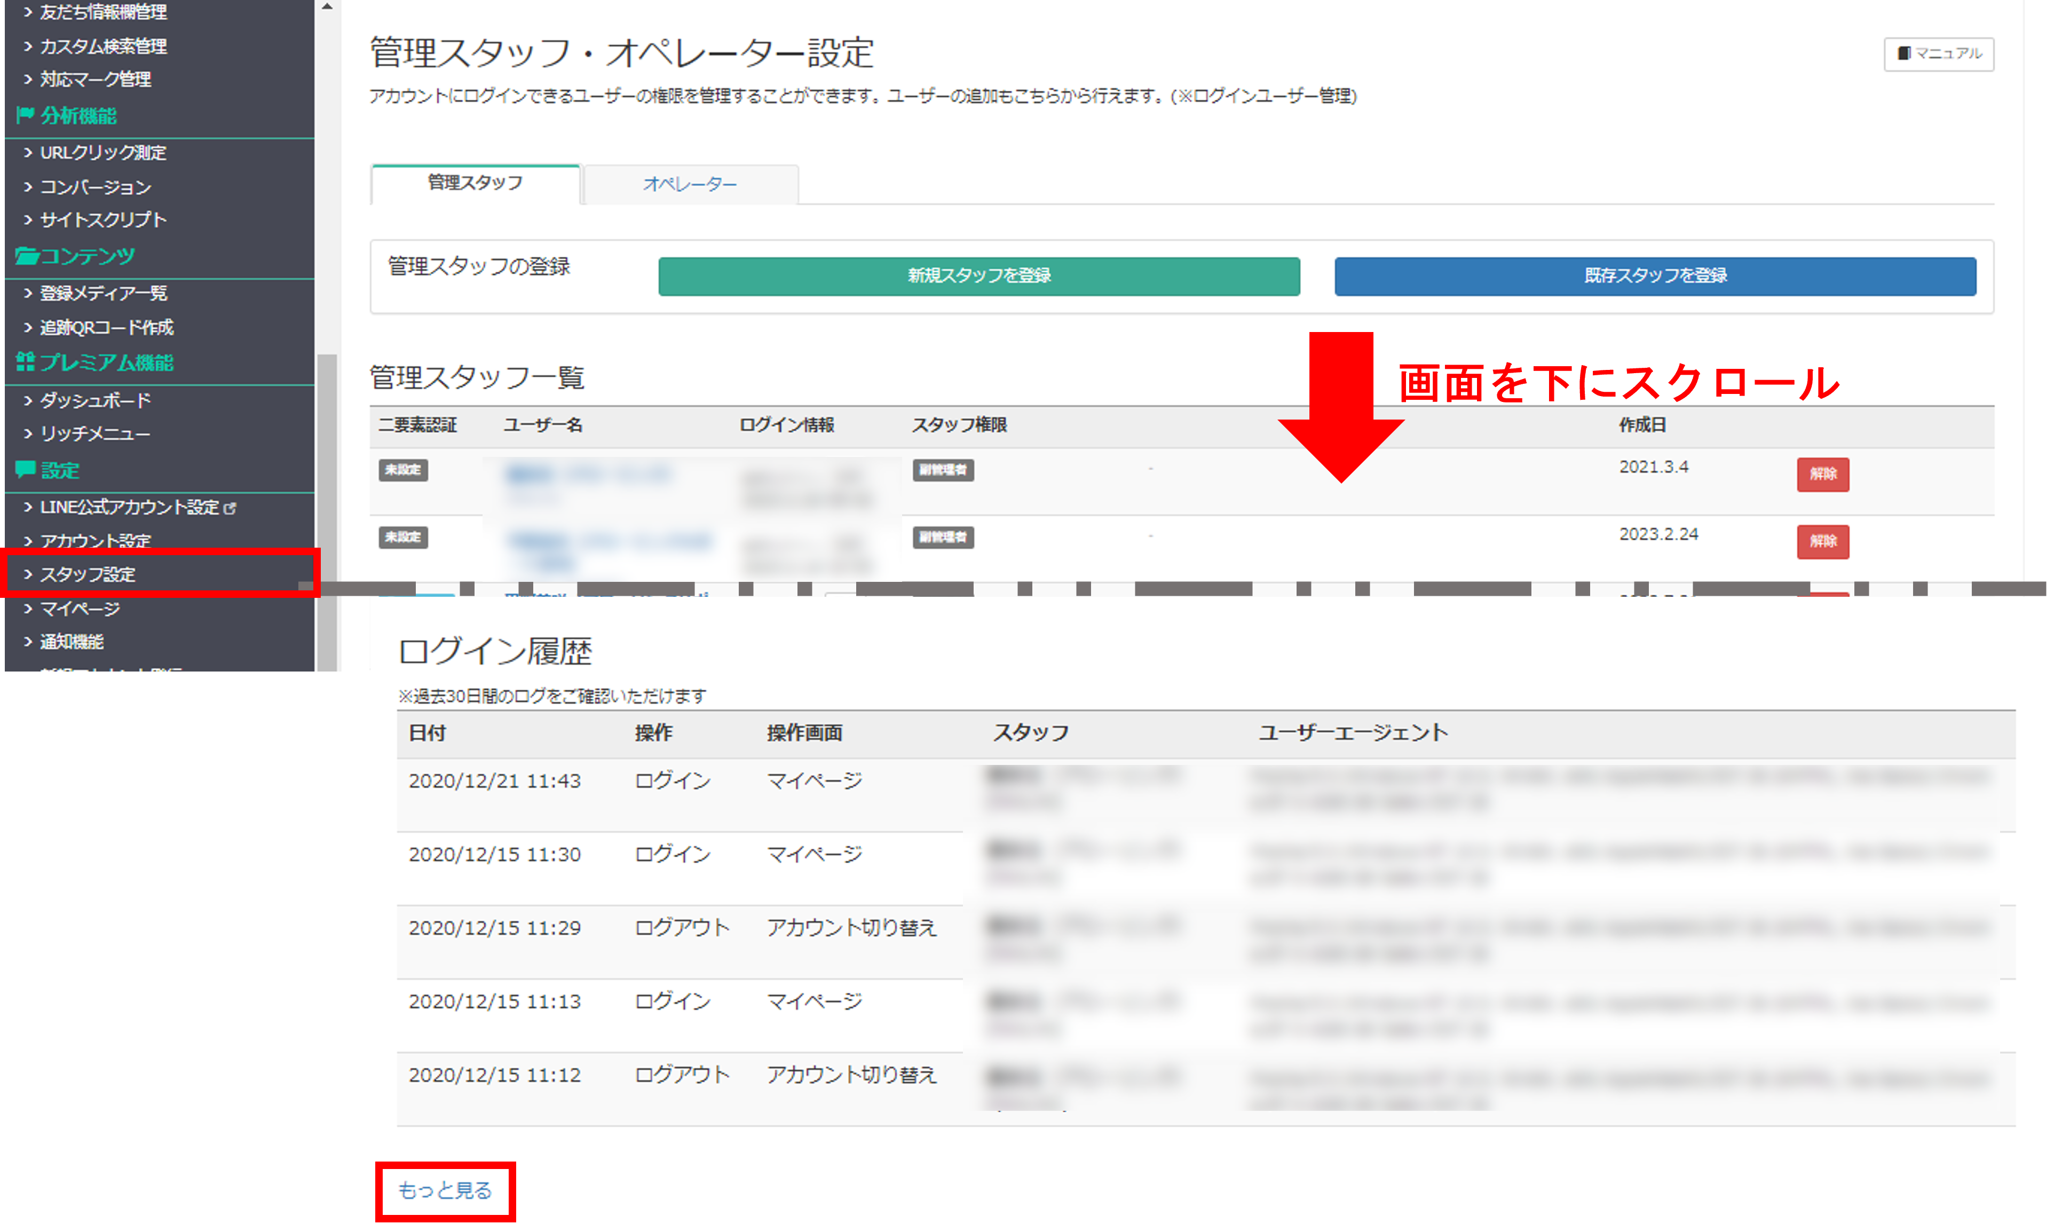This screenshot has height=1224, width=2054.
Task: Select the 設定 section header
Action: pos(59,470)
